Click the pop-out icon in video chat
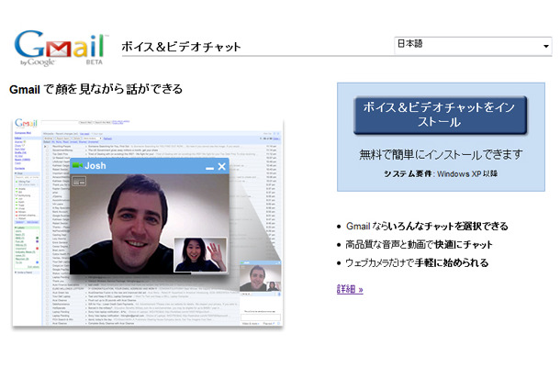This screenshot has width=560, height=367. tap(79, 182)
